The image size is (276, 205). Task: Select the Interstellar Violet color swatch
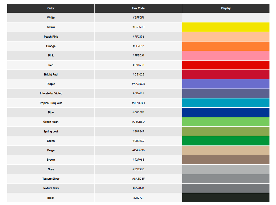point(226,93)
